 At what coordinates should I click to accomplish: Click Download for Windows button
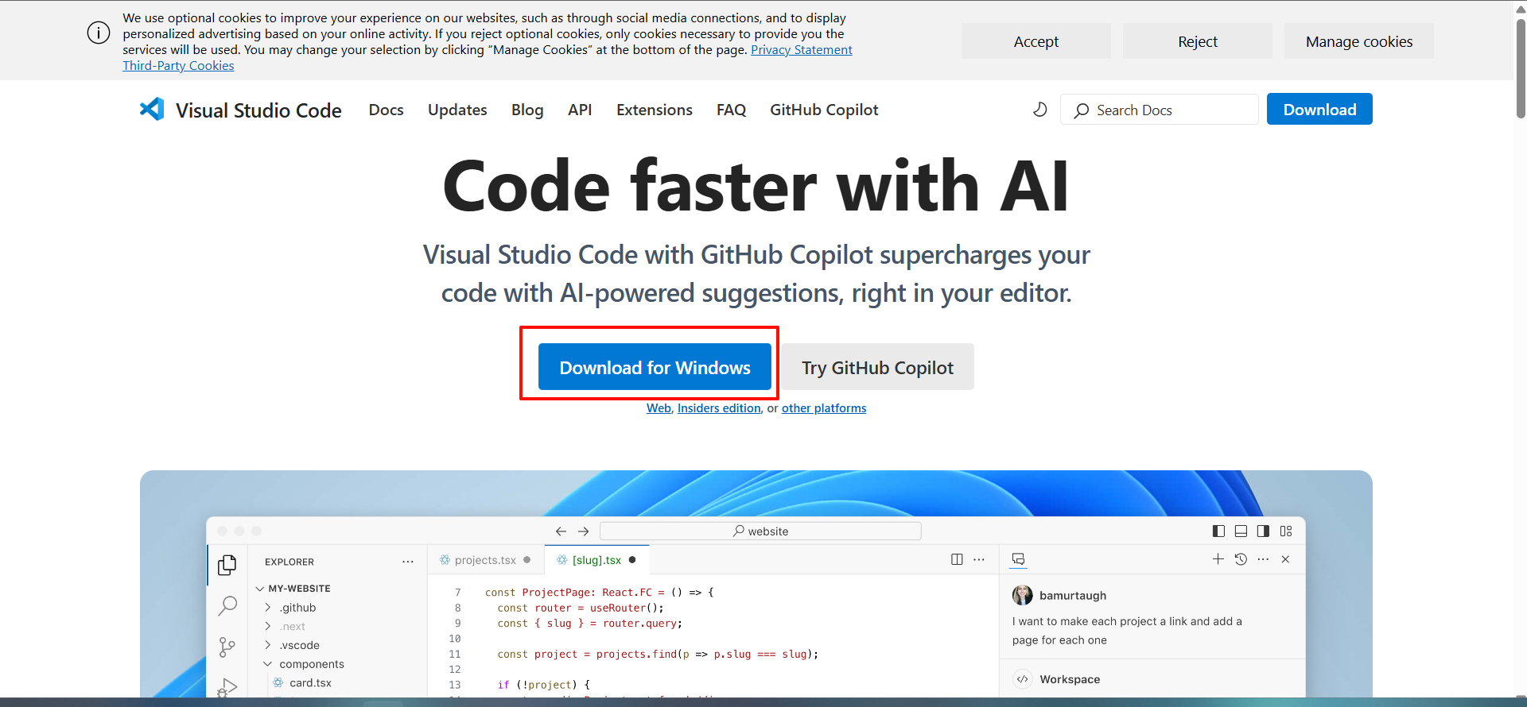click(x=655, y=367)
